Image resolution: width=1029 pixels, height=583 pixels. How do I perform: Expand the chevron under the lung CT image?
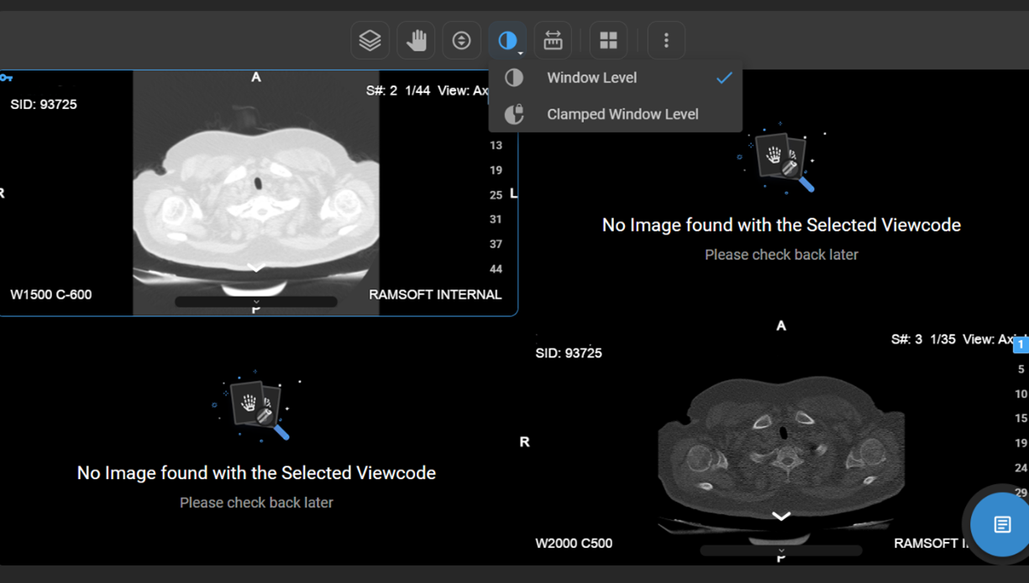[256, 268]
